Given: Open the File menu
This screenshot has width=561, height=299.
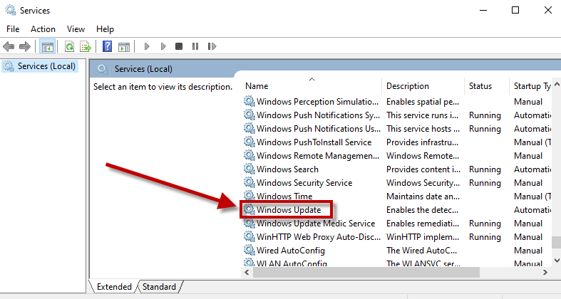Looking at the screenshot, I should 13,29.
